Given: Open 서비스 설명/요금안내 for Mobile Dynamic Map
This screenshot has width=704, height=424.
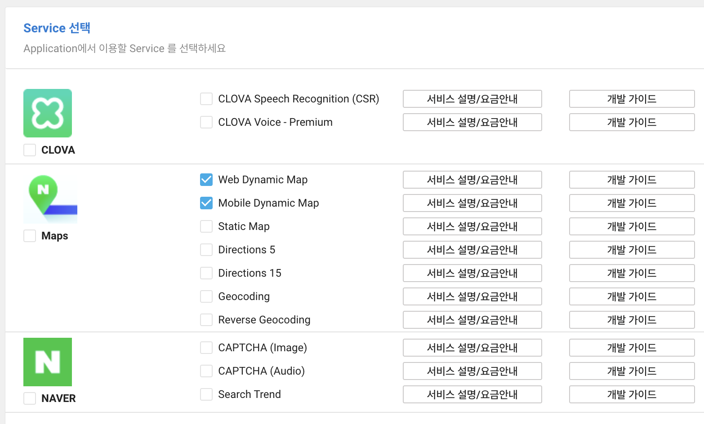Looking at the screenshot, I should point(472,203).
